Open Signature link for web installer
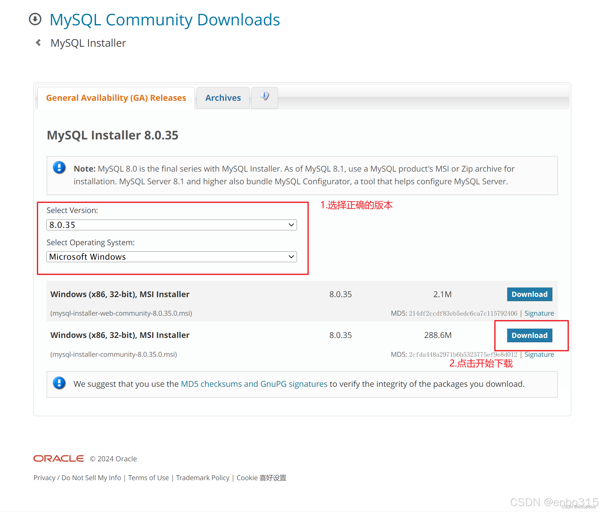 pyautogui.click(x=539, y=313)
